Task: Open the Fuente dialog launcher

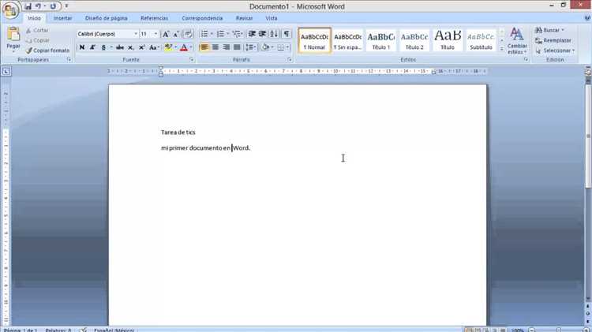Action: tap(192, 60)
